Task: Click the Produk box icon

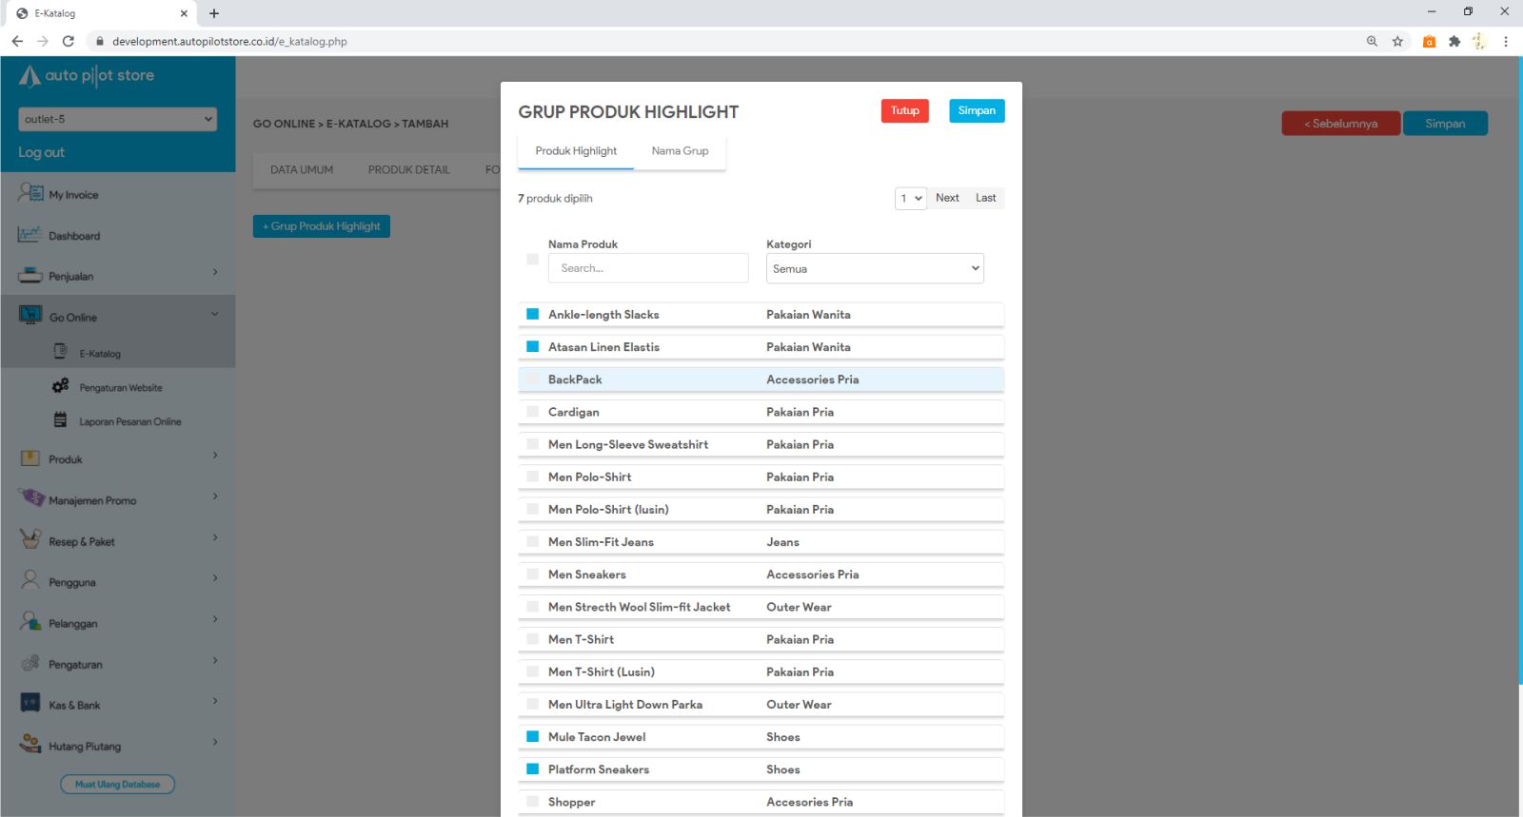Action: 30,458
